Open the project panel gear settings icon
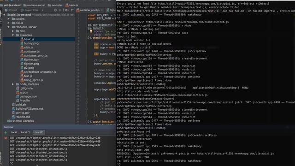The height and width of the screenshot is (166, 295). tap(66, 10)
